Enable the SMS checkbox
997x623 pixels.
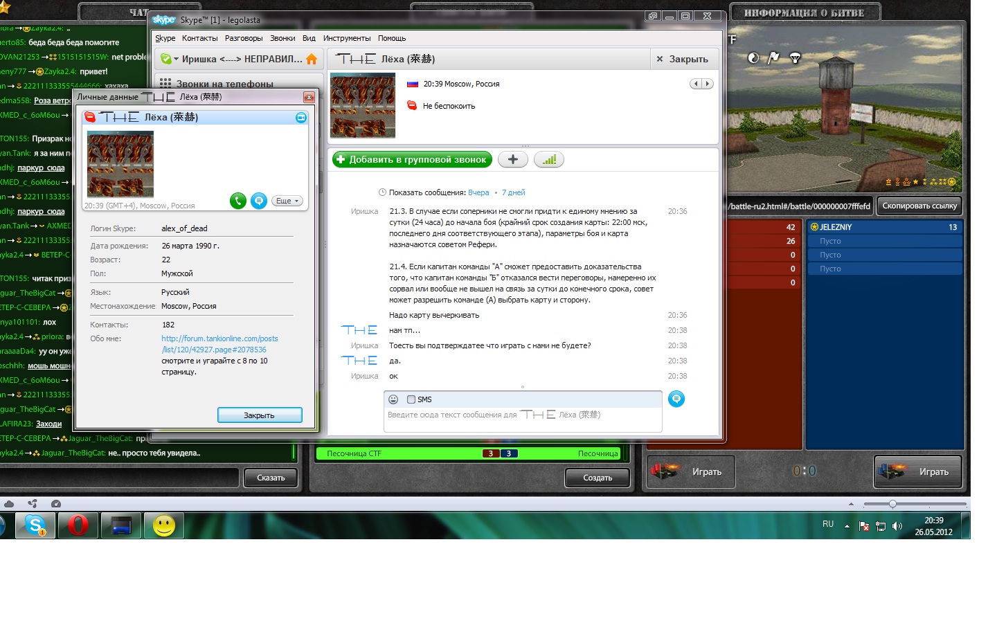click(x=411, y=399)
